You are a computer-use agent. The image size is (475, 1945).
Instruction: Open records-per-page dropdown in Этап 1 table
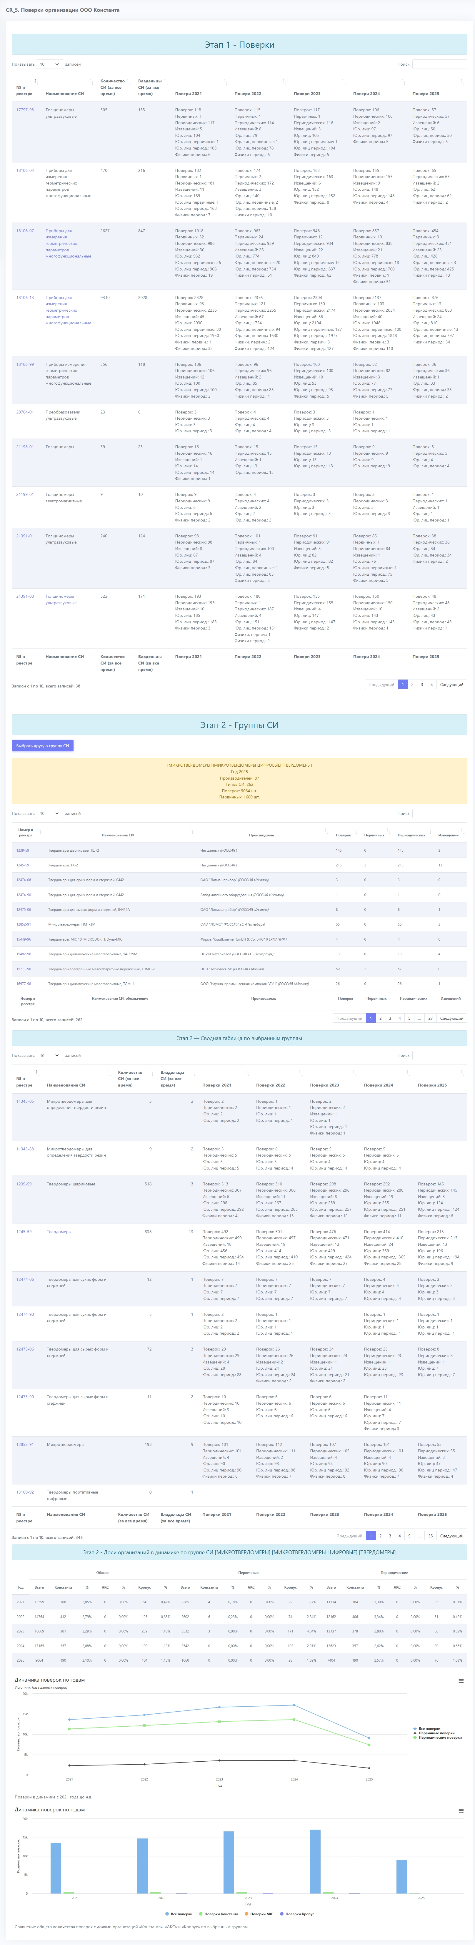[49, 64]
